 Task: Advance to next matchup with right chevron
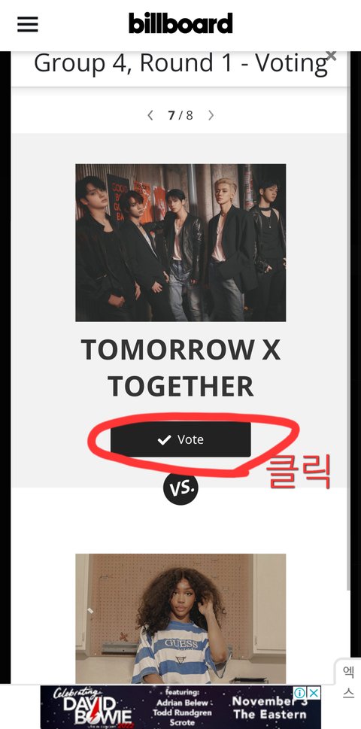(x=211, y=115)
